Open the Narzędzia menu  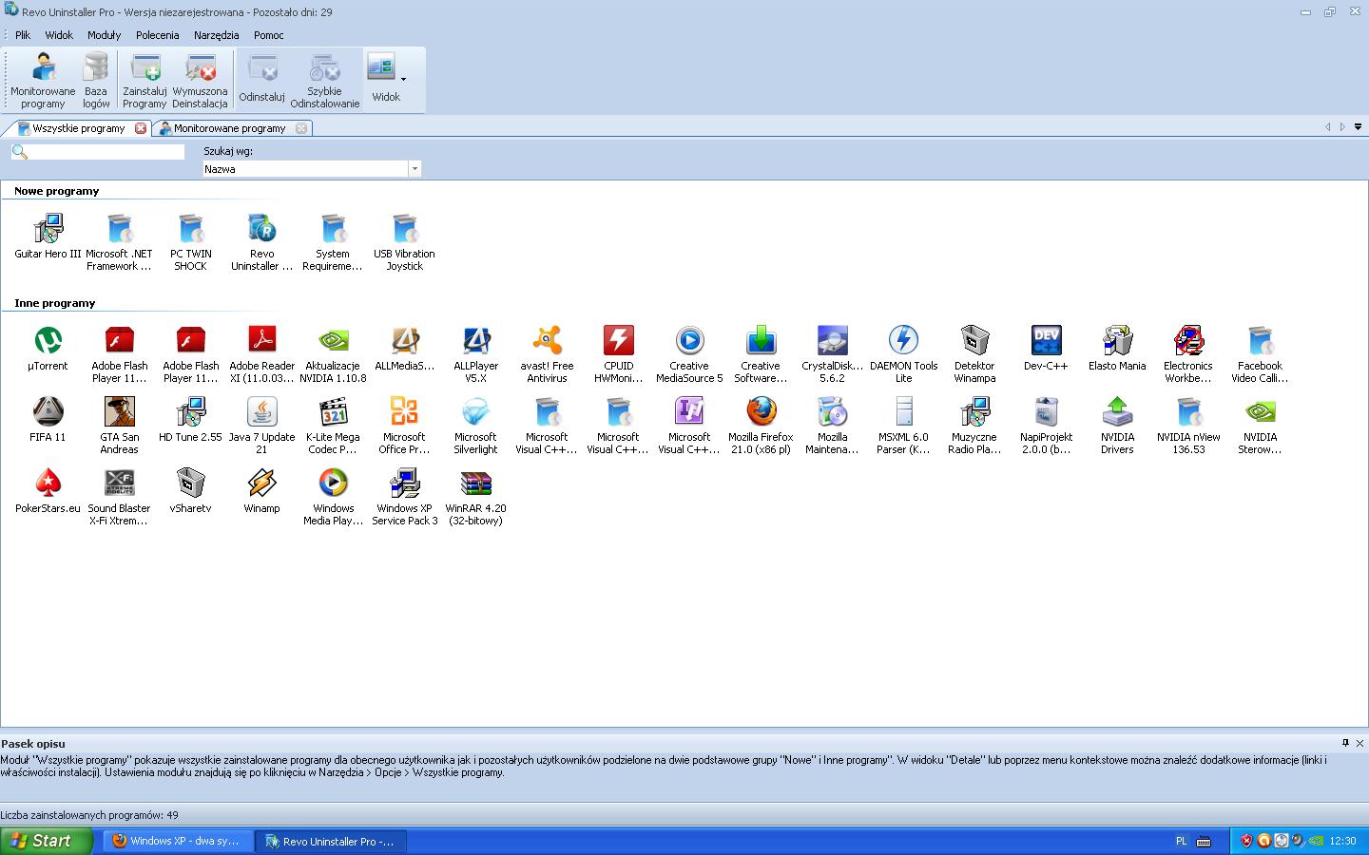(x=217, y=35)
